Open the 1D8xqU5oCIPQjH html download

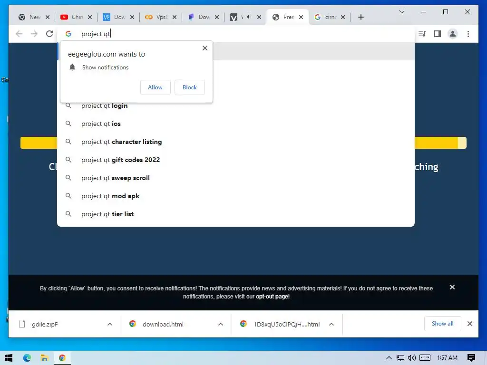tap(286, 324)
